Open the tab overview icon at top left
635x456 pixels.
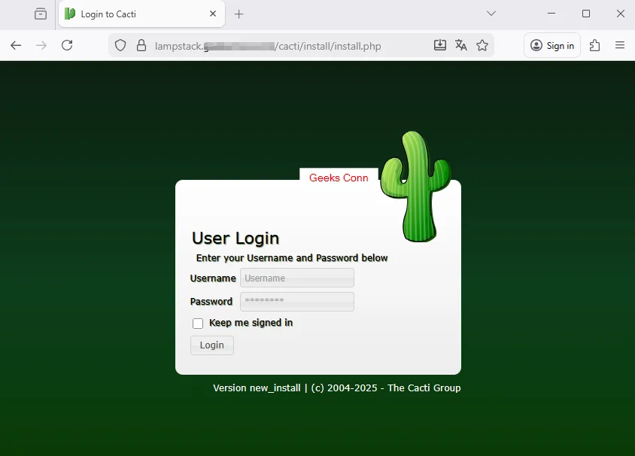pos(41,14)
